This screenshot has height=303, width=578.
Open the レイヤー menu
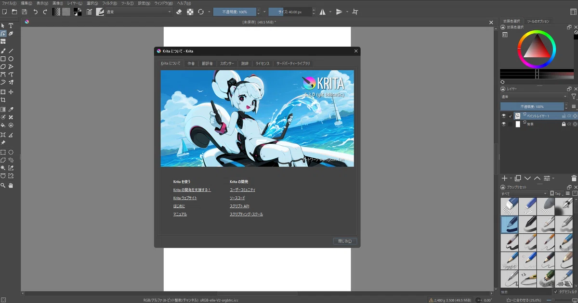[75, 3]
